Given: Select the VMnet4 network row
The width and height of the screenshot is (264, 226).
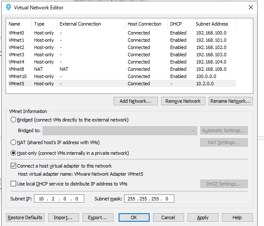Looking at the screenshot, I should click(122, 62).
